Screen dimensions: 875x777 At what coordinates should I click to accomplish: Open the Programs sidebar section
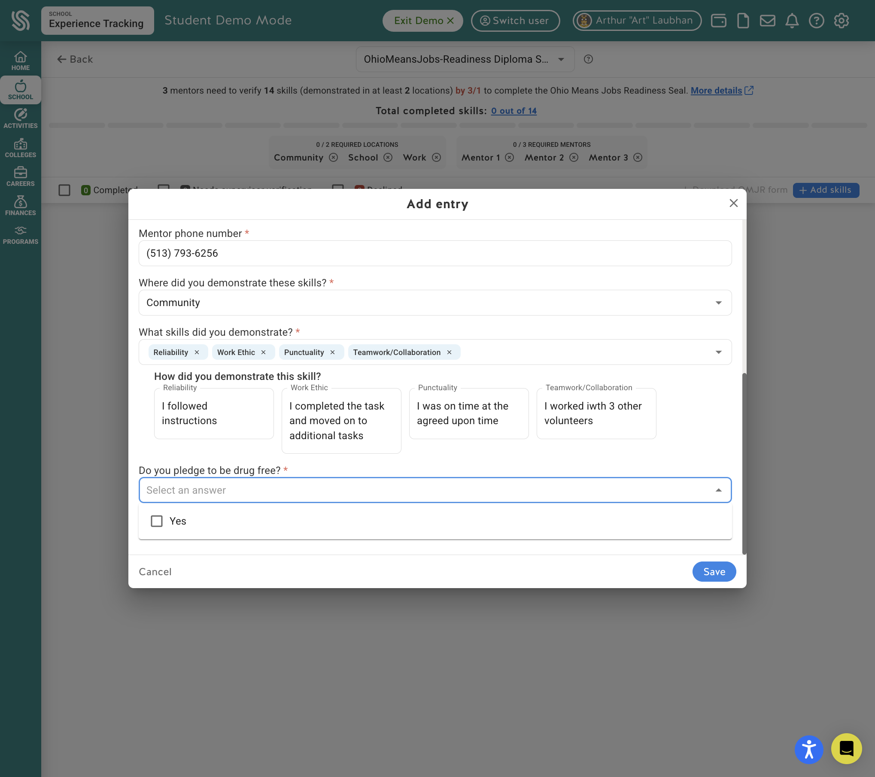20,235
